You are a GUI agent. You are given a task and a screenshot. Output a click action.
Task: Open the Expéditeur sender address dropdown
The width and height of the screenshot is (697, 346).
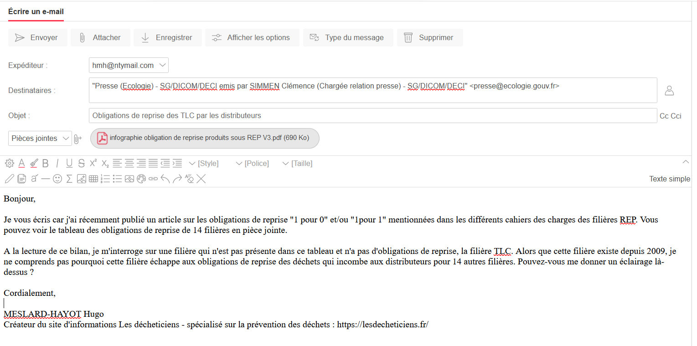129,66
